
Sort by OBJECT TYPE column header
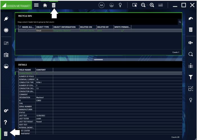(x=44, y=27)
